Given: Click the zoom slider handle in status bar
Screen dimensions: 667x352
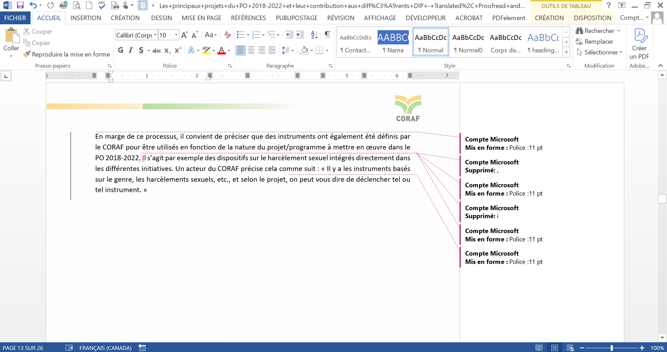Looking at the screenshot, I should [x=611, y=348].
